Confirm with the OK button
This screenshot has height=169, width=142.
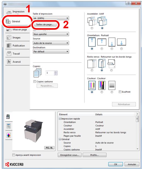click(x=116, y=164)
